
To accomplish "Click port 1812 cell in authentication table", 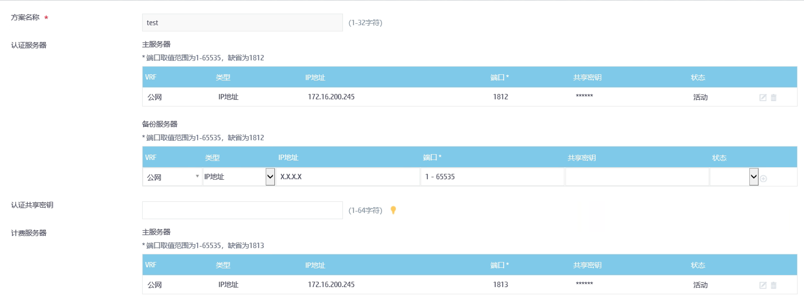I will [500, 97].
